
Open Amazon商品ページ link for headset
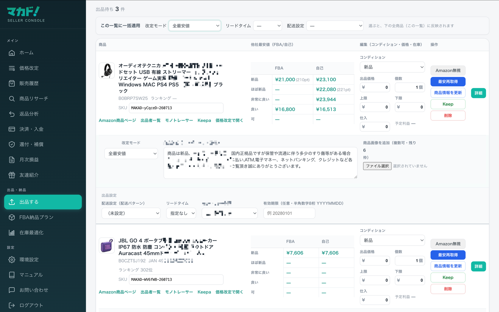[118, 120]
